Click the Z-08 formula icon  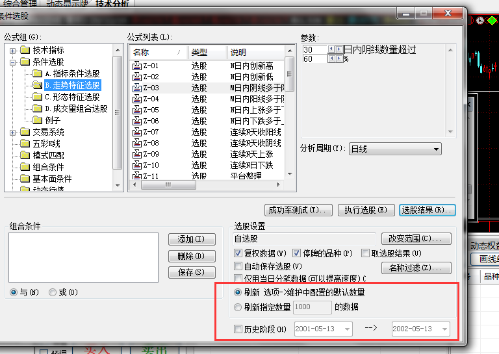tap(137, 143)
